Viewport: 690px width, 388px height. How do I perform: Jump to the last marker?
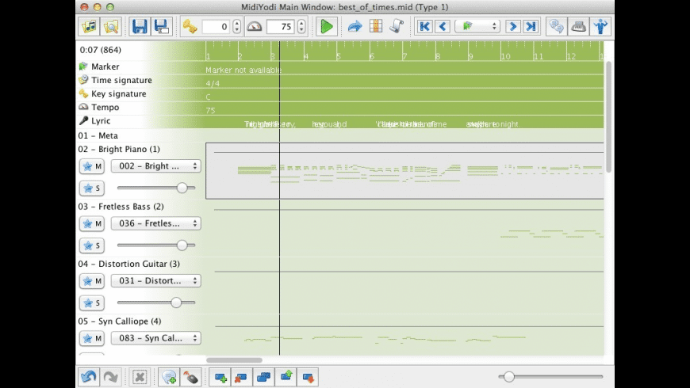[x=531, y=26]
